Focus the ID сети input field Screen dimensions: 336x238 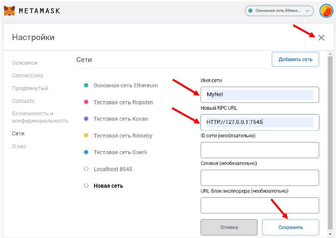coord(259,150)
